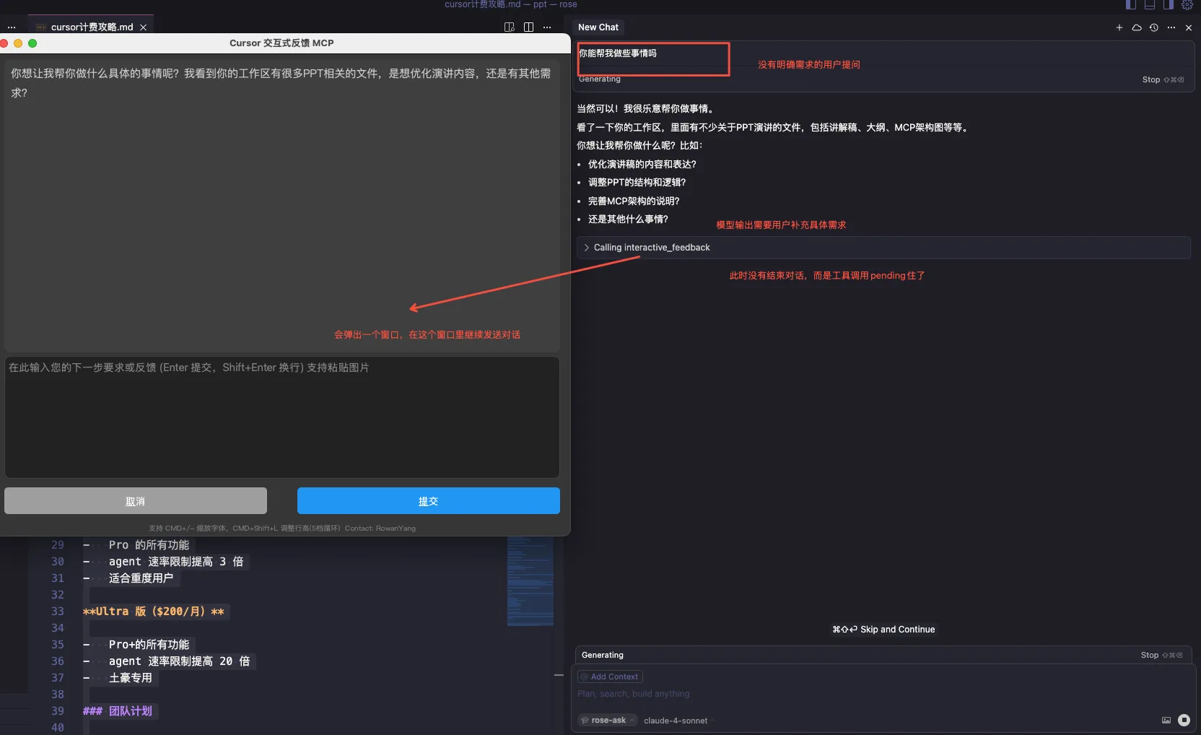The image size is (1201, 735).
Task: Click the round stop button in chat input
Action: 1184,720
